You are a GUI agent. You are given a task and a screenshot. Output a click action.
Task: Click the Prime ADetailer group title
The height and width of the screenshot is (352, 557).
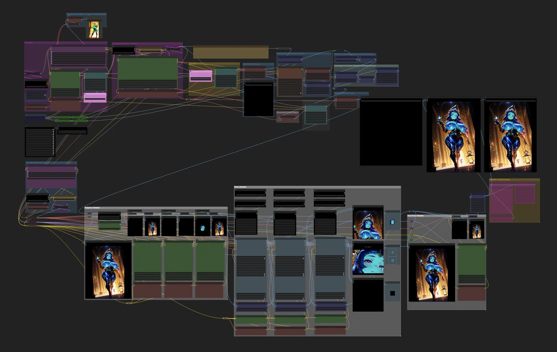pyautogui.click(x=240, y=187)
